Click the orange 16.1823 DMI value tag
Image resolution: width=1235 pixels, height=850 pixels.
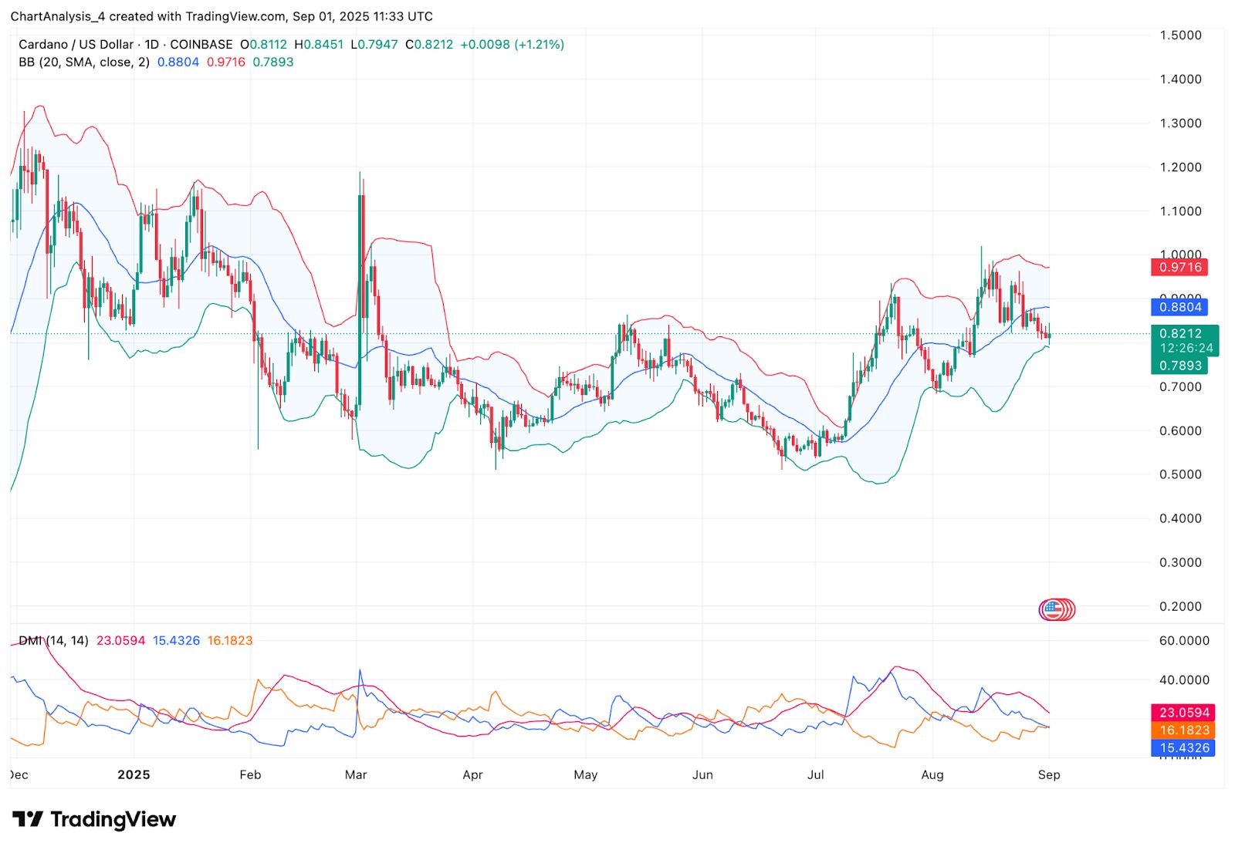(x=1183, y=730)
